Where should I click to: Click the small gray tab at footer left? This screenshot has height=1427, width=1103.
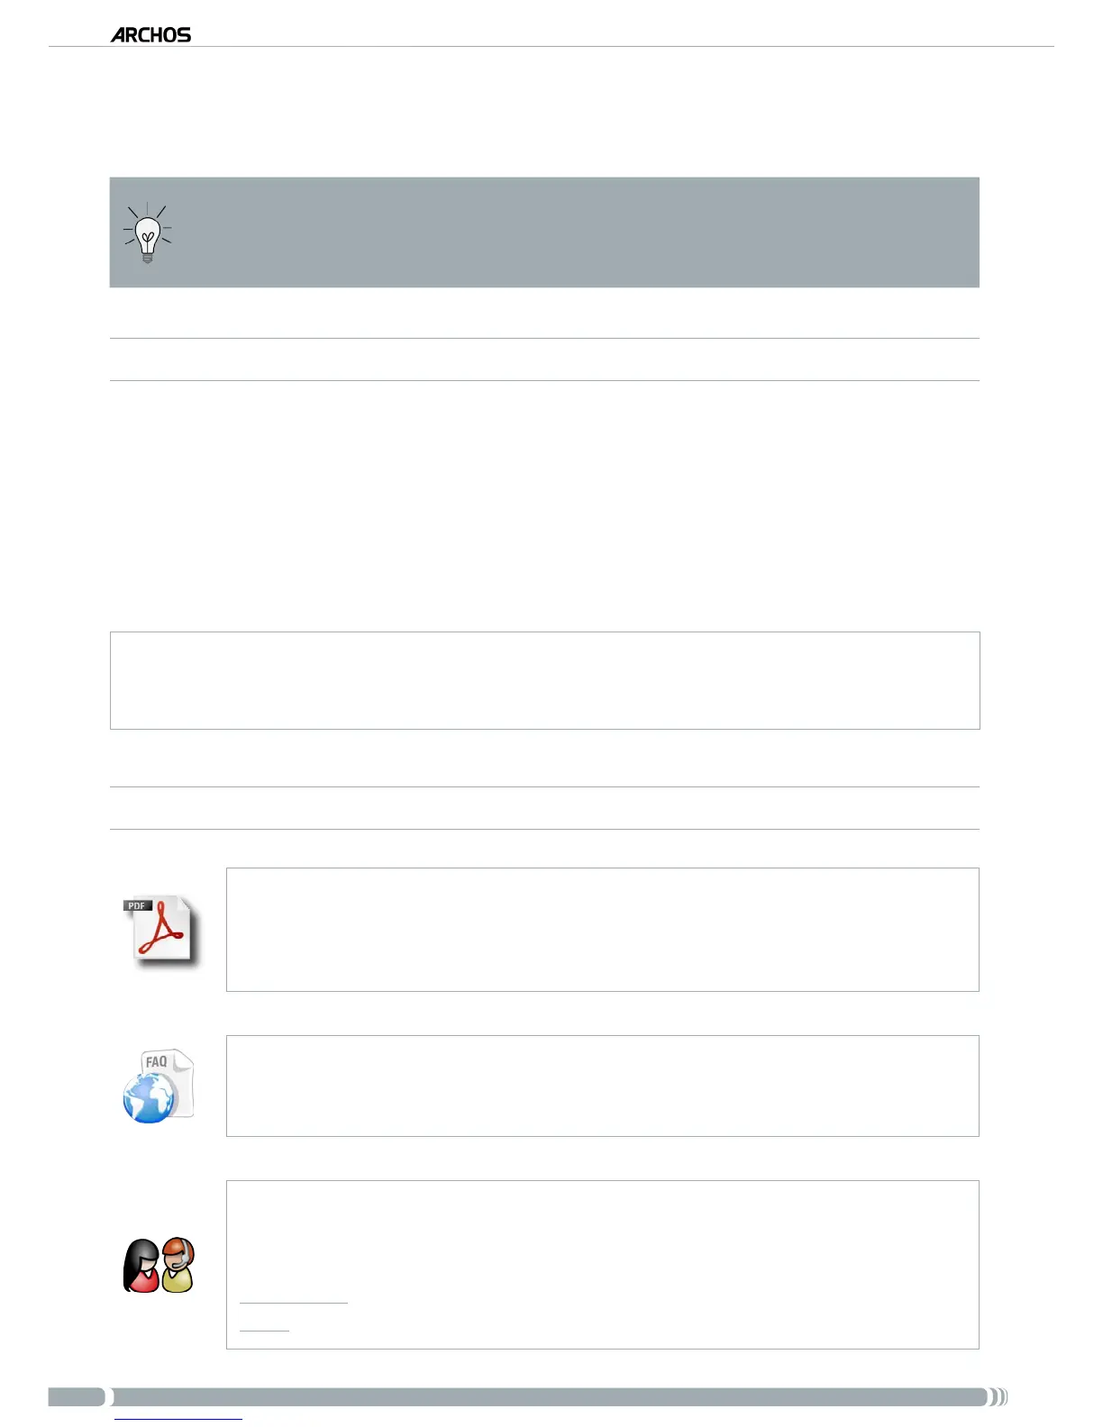[x=77, y=1397]
